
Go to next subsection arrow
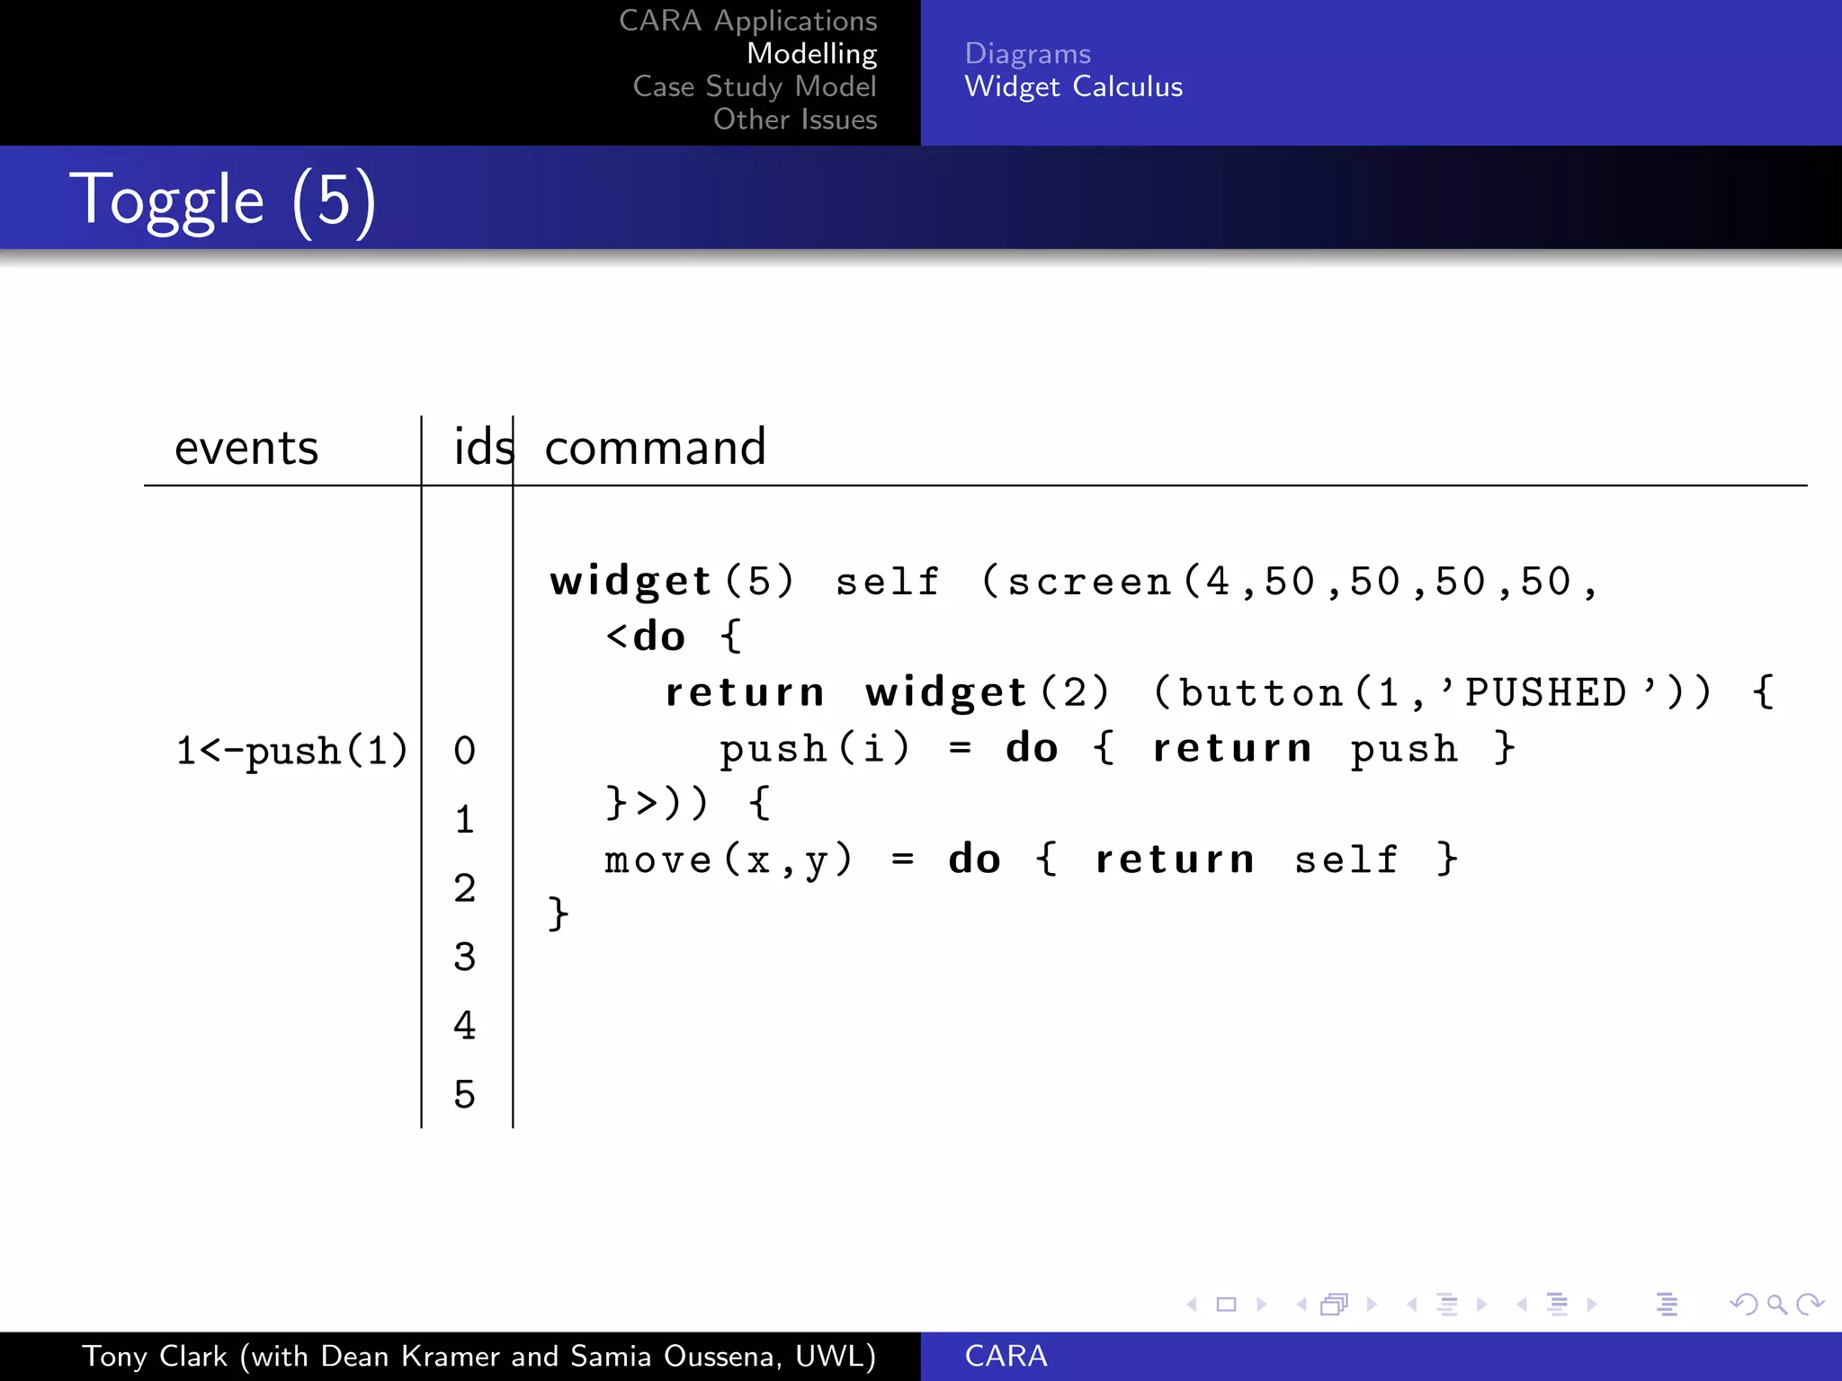1482,1305
